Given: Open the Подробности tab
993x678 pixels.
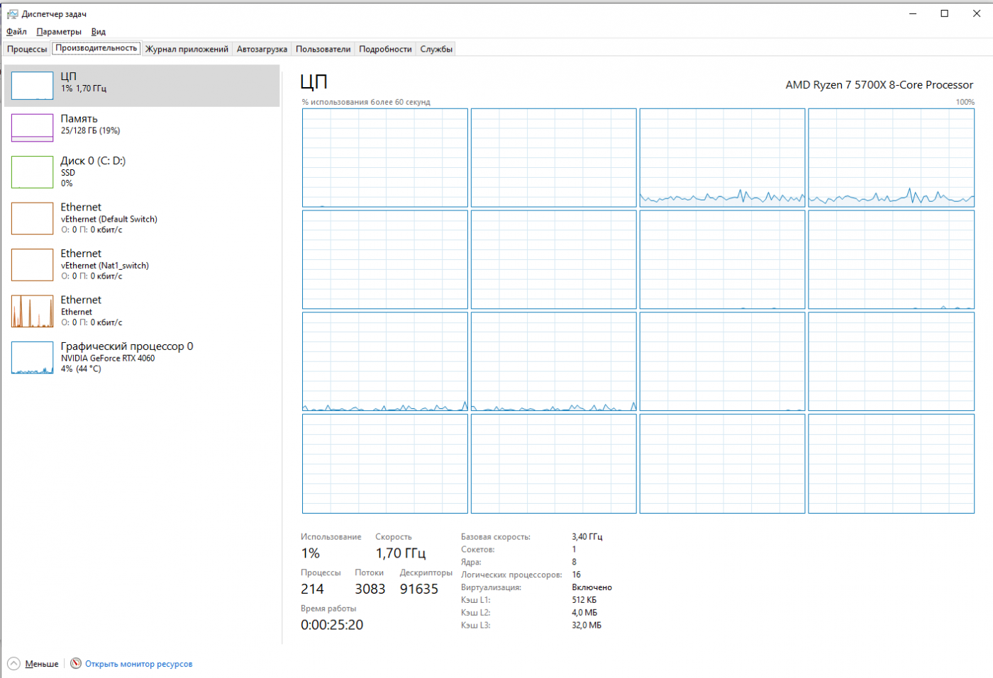Looking at the screenshot, I should click(385, 49).
